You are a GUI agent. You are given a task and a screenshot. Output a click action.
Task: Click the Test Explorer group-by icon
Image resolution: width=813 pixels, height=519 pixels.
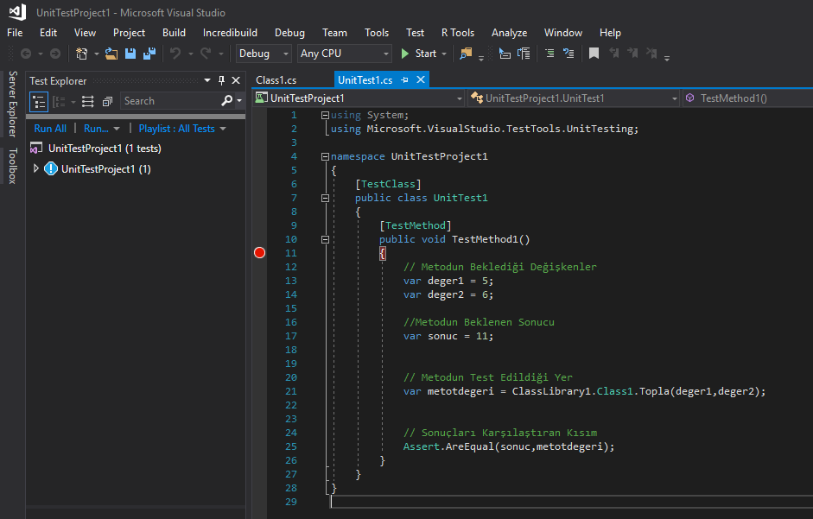pos(59,102)
